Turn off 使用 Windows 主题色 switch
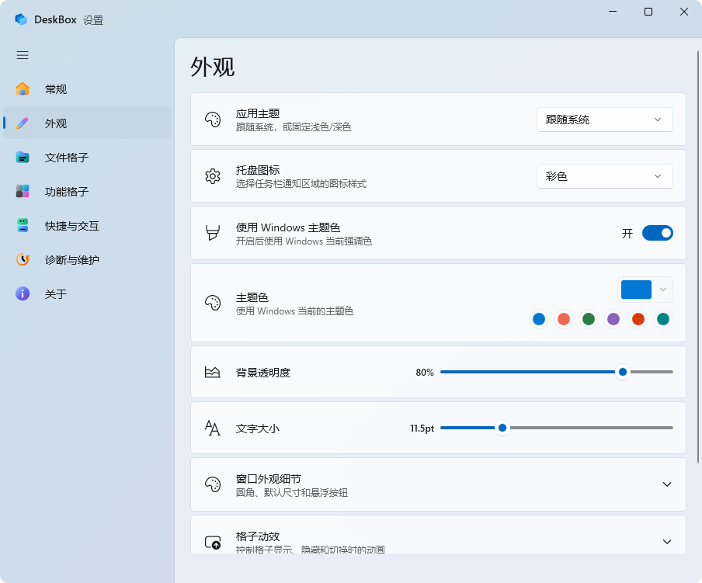 point(657,233)
